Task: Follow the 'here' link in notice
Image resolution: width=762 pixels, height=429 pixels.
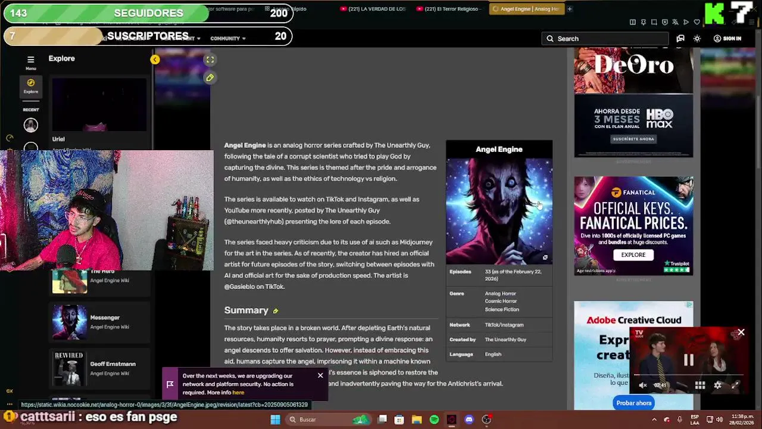Action: point(238,393)
